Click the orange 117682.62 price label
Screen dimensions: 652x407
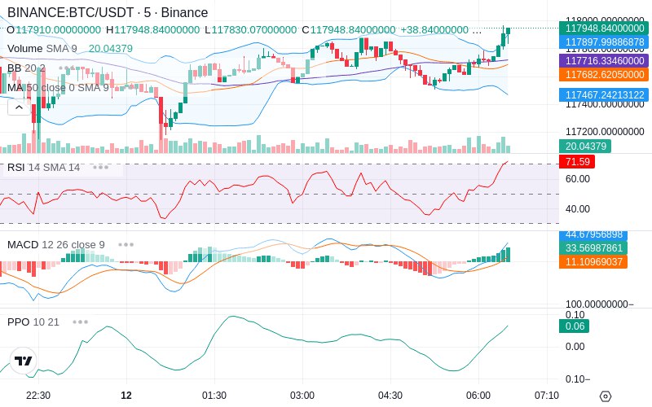(x=605, y=74)
